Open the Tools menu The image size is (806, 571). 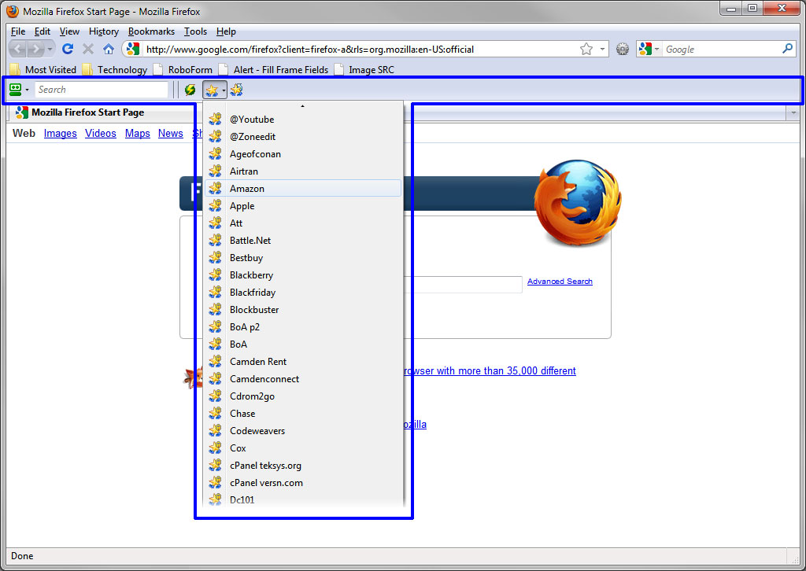[x=195, y=31]
